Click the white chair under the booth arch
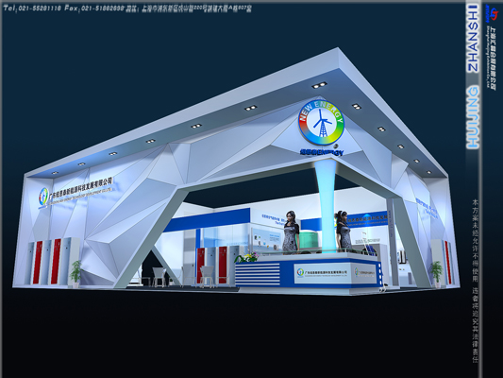This screenshot has width=503, height=378. [x=159, y=277]
